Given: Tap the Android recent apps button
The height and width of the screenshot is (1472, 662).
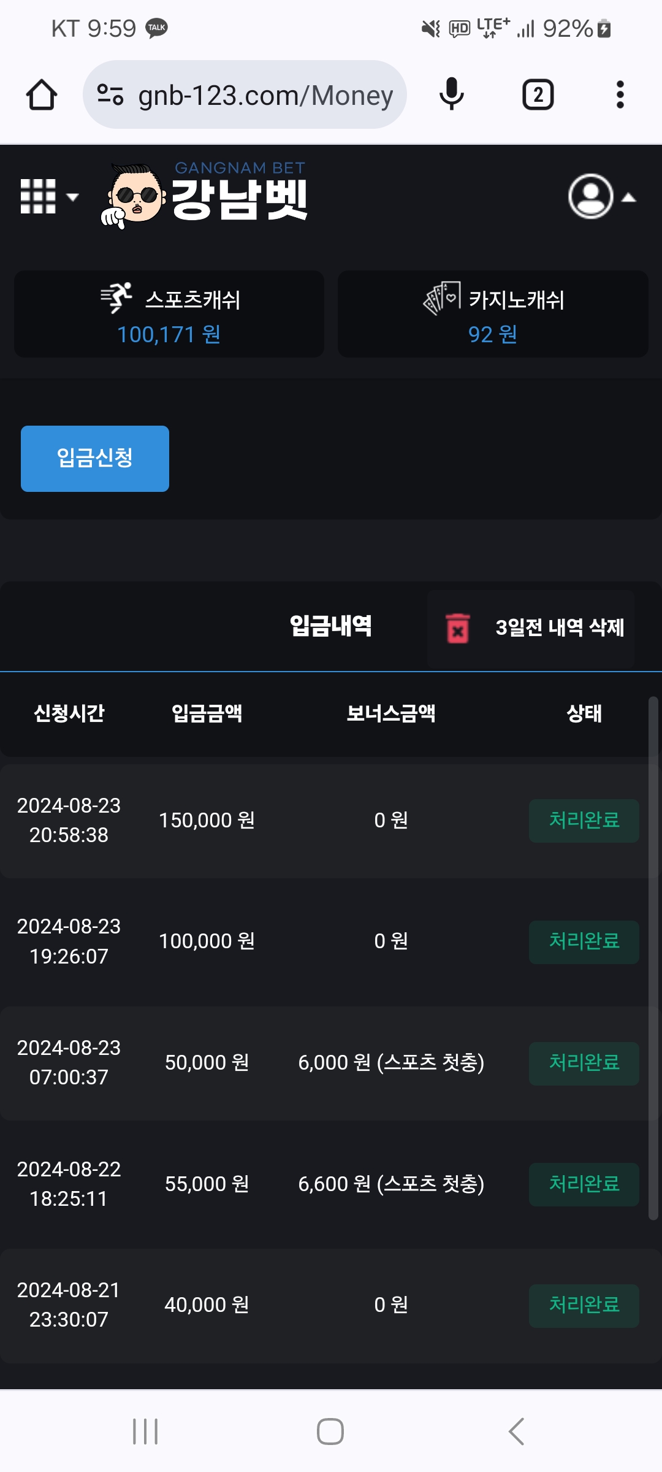Looking at the screenshot, I should click(145, 1432).
